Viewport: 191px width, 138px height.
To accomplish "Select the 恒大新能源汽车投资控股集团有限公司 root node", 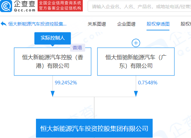I will tap(94, 128).
